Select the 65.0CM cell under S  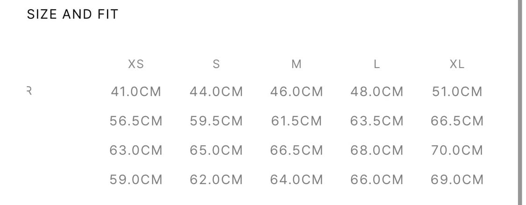216,150
